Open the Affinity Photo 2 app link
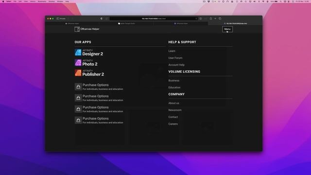The image size is (311, 175). tap(86, 63)
